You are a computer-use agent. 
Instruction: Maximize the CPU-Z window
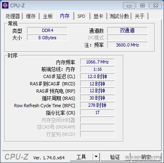click(142, 6)
